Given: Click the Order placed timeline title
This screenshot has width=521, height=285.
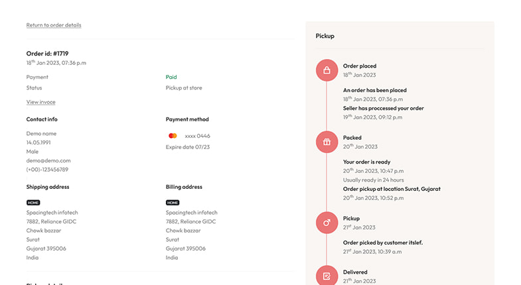Looking at the screenshot, I should click(x=360, y=66).
